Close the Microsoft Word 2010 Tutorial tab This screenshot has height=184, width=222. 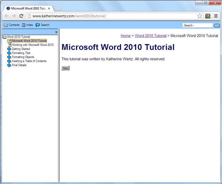[49, 9]
